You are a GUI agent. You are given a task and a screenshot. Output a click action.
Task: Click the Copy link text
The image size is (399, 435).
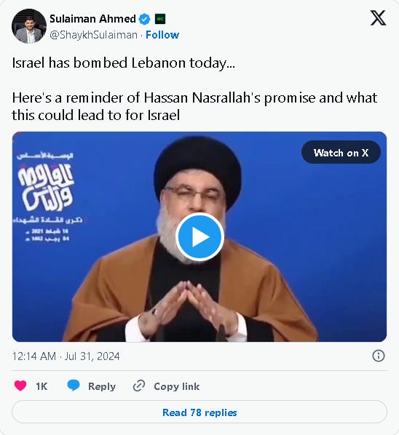click(177, 386)
